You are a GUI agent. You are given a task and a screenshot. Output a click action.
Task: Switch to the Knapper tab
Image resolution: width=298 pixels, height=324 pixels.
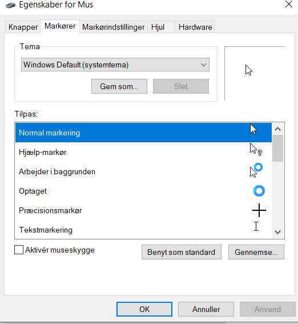click(23, 27)
